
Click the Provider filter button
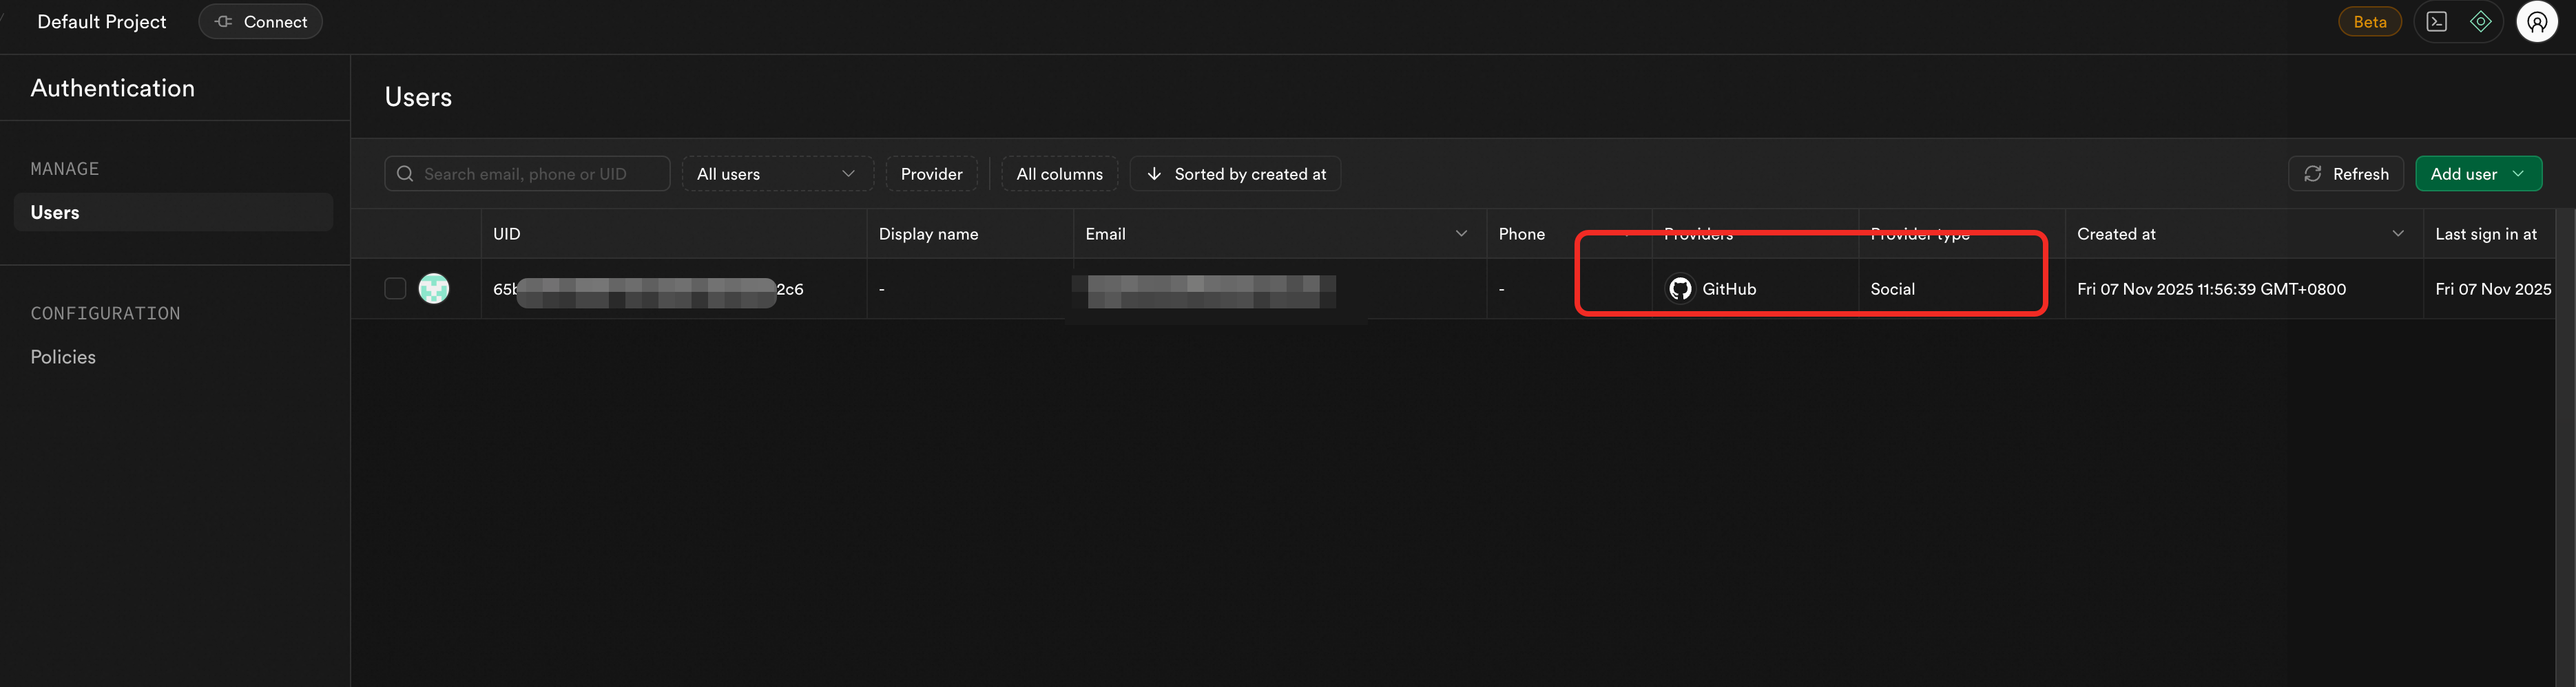[931, 174]
